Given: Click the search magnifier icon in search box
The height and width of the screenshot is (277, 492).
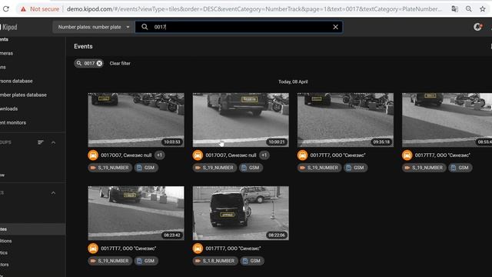Looking at the screenshot, I should pos(145,27).
